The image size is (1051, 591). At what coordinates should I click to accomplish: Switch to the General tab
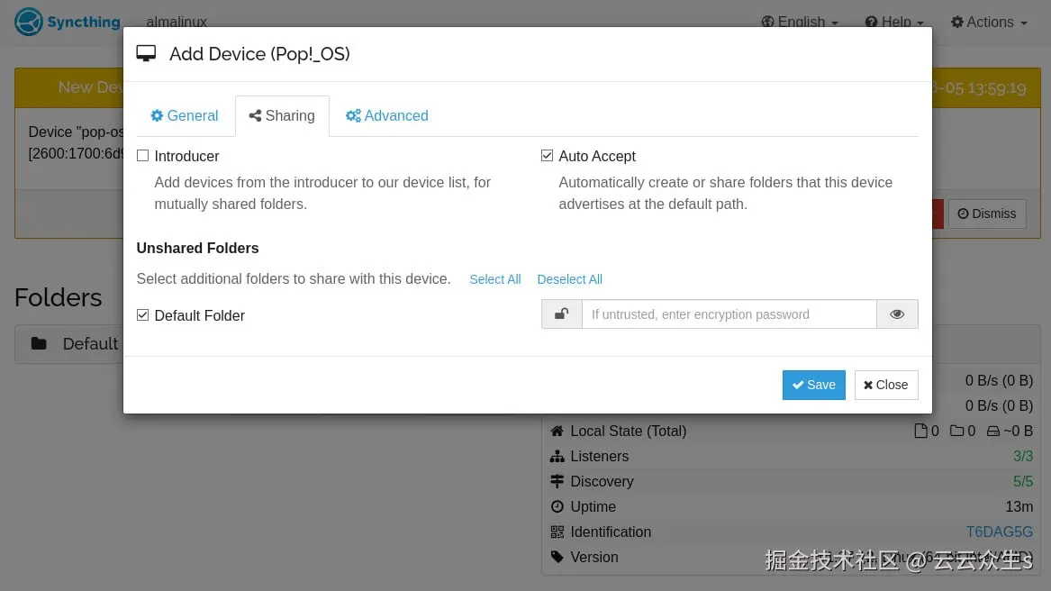[x=185, y=116]
